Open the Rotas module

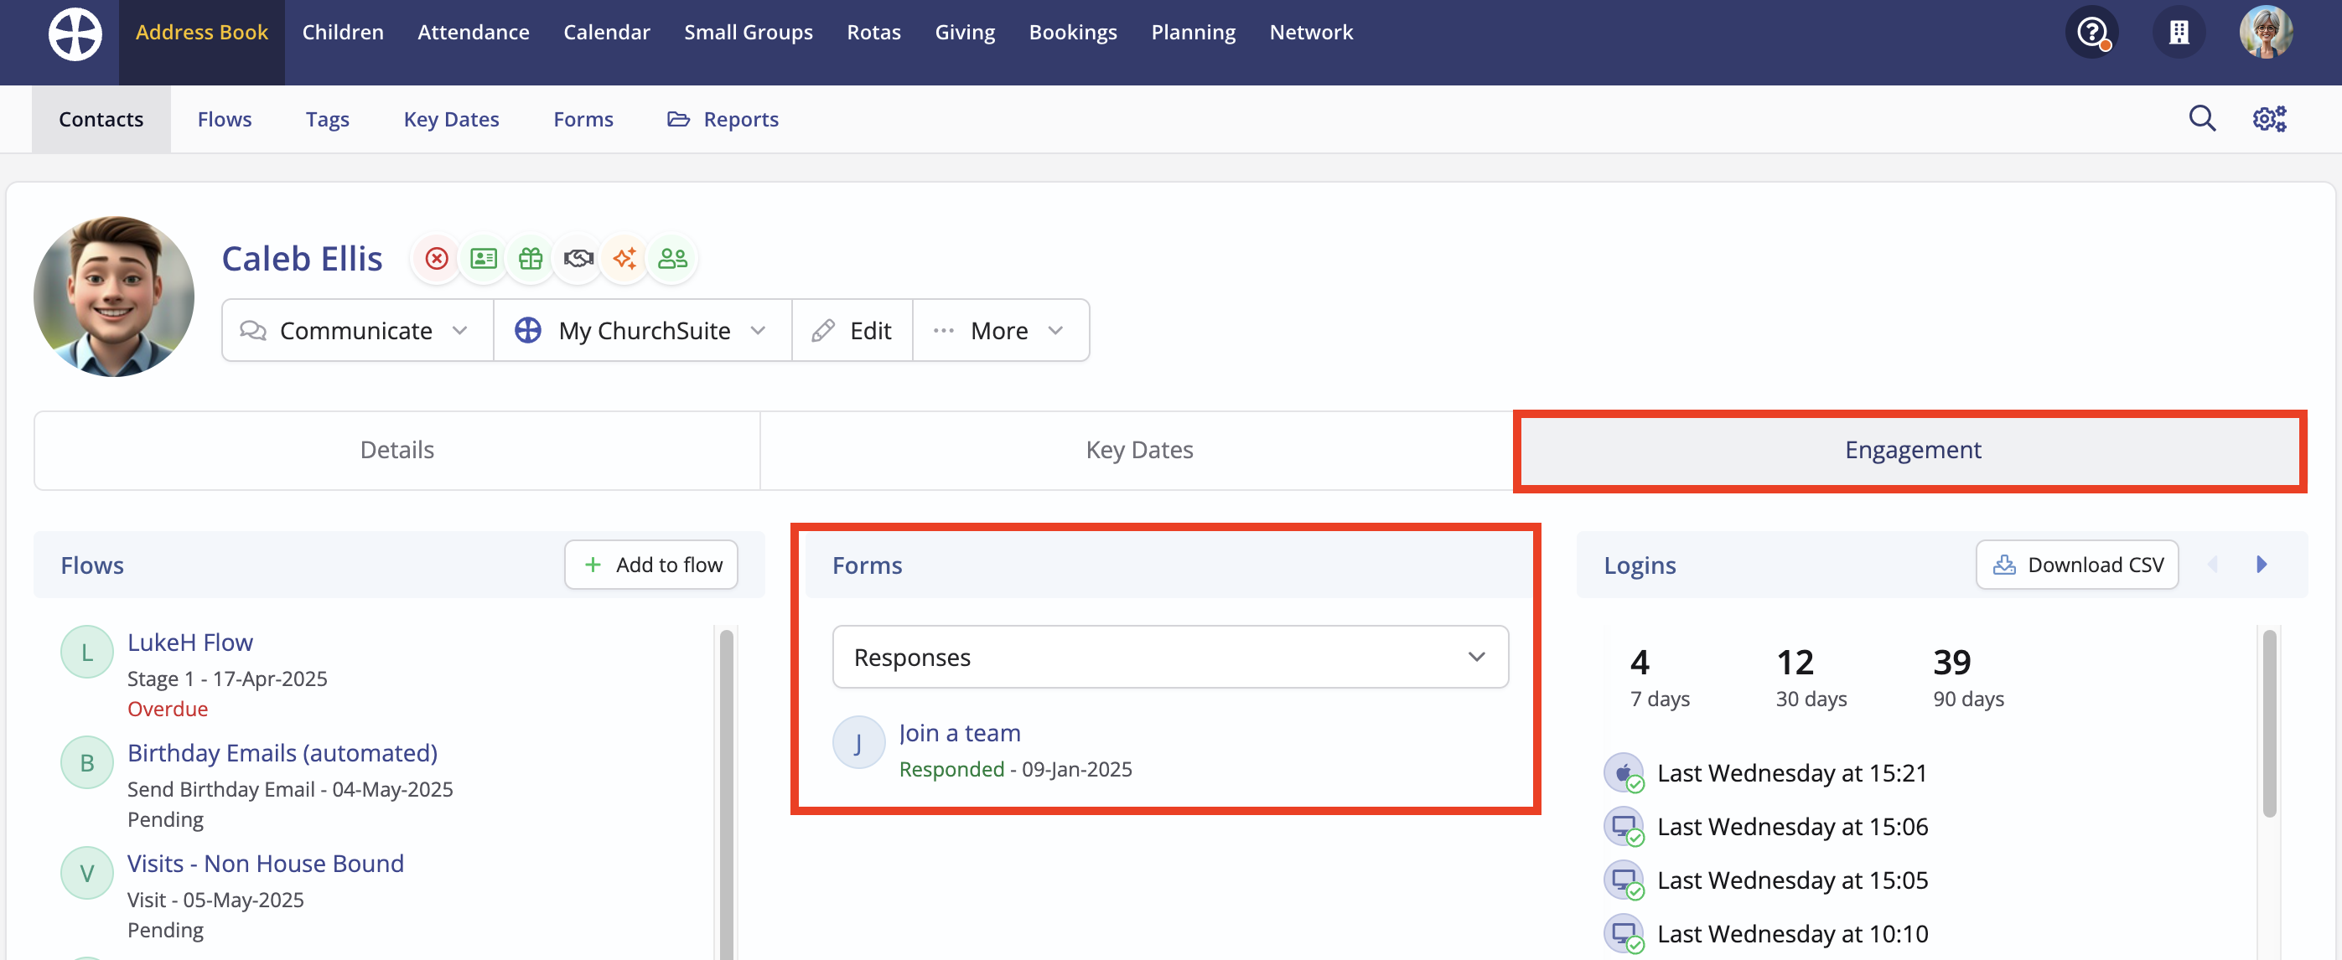(x=873, y=33)
